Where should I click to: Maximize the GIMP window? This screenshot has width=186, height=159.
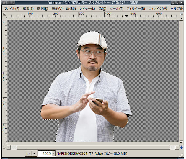coord(177,2)
